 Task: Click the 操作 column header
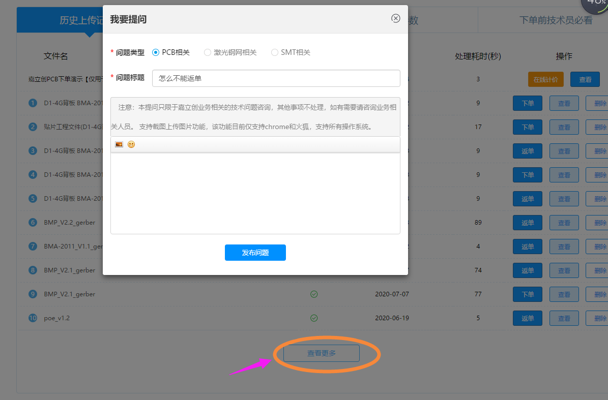tap(564, 56)
